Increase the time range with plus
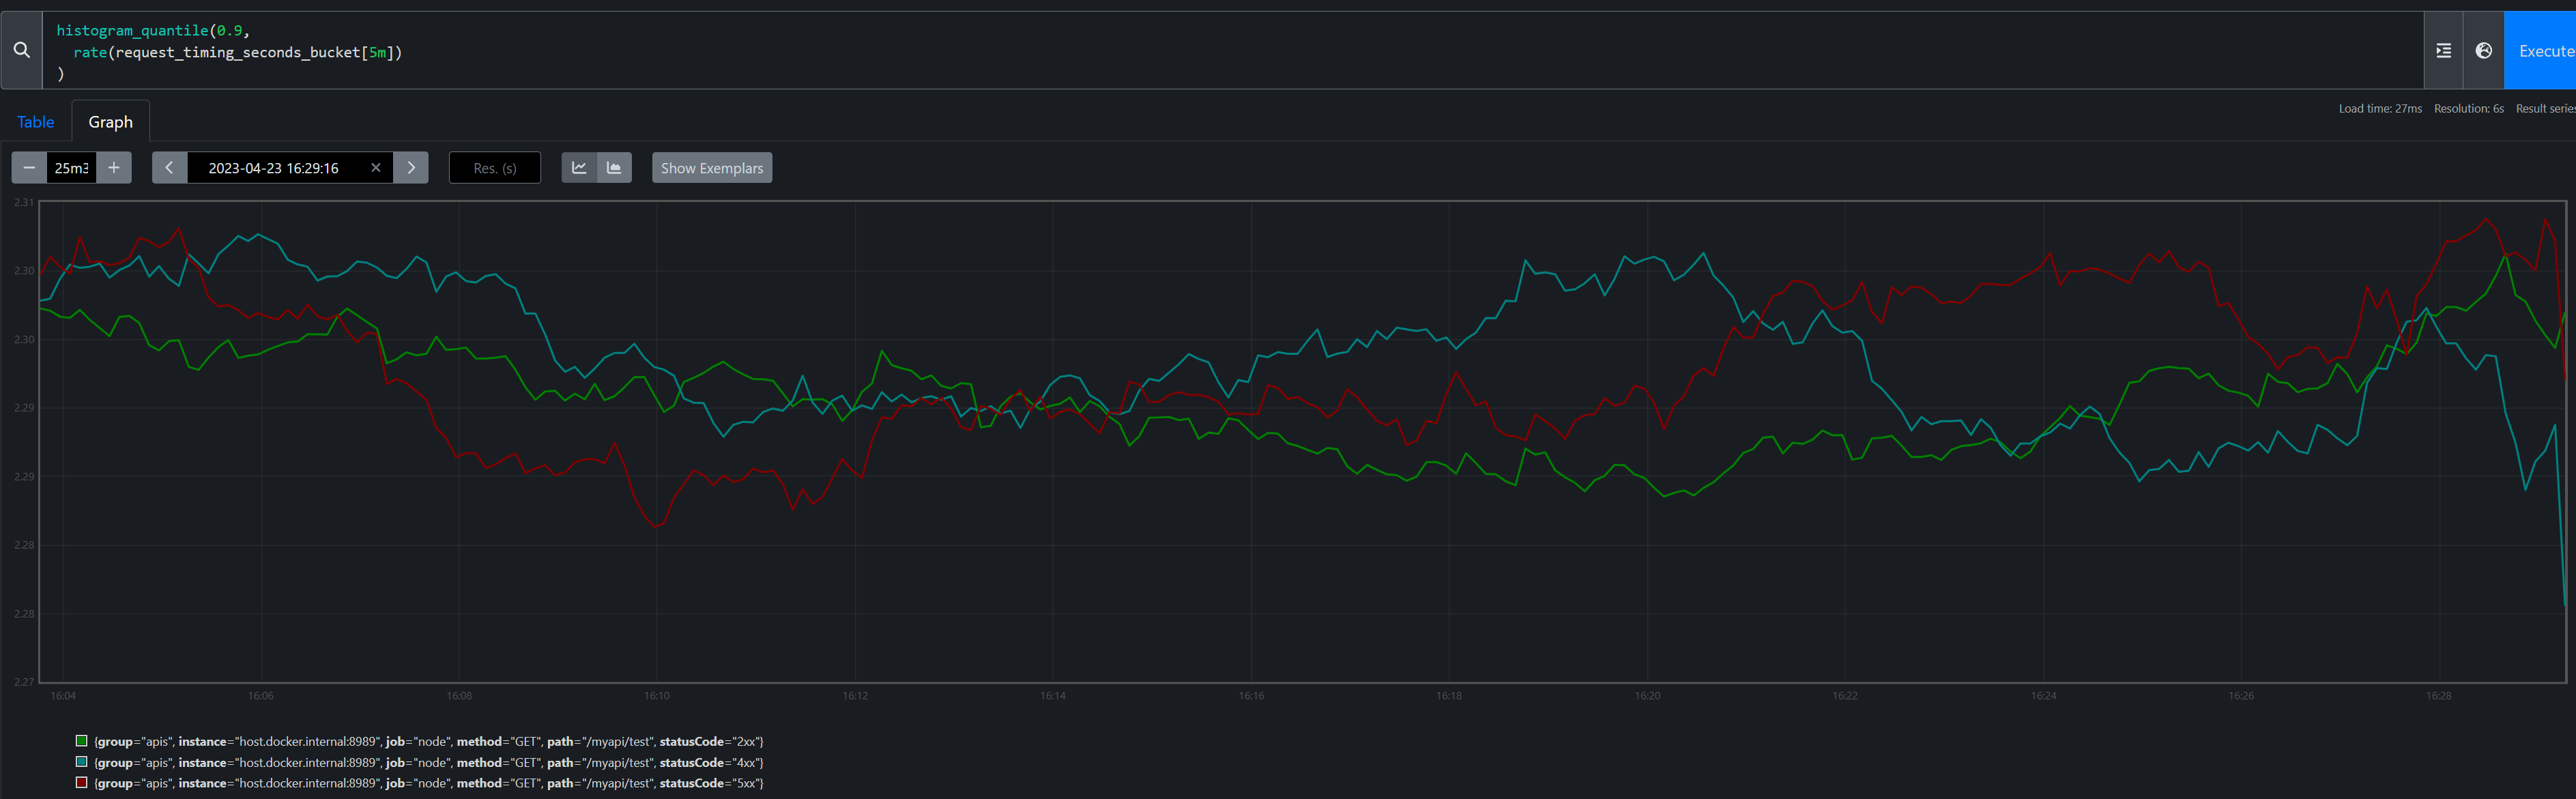The image size is (2576, 799). click(x=114, y=168)
